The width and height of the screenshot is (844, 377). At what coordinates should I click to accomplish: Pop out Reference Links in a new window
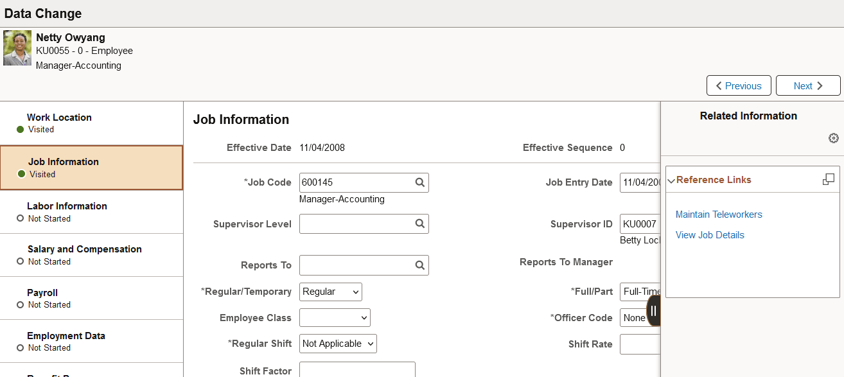pyautogui.click(x=829, y=179)
